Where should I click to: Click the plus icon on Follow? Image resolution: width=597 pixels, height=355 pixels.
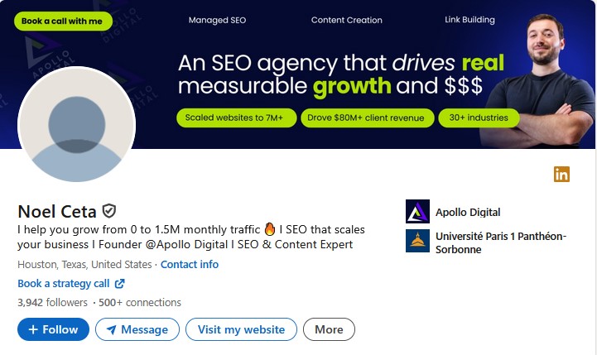(33, 329)
